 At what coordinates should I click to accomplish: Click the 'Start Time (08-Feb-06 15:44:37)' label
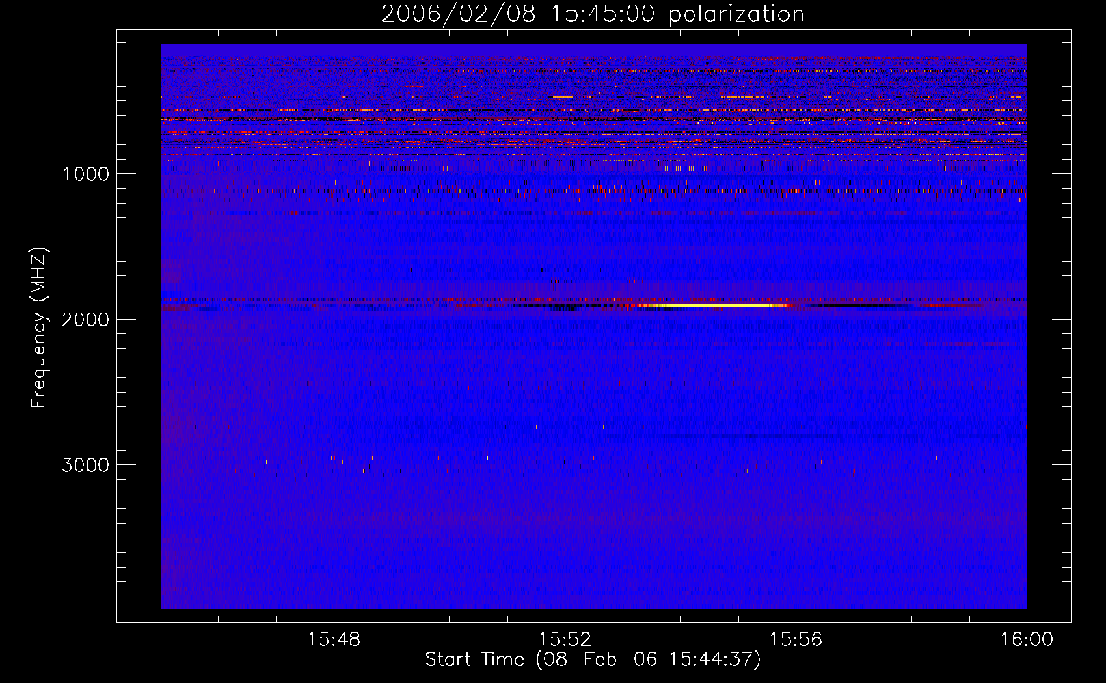(593, 660)
